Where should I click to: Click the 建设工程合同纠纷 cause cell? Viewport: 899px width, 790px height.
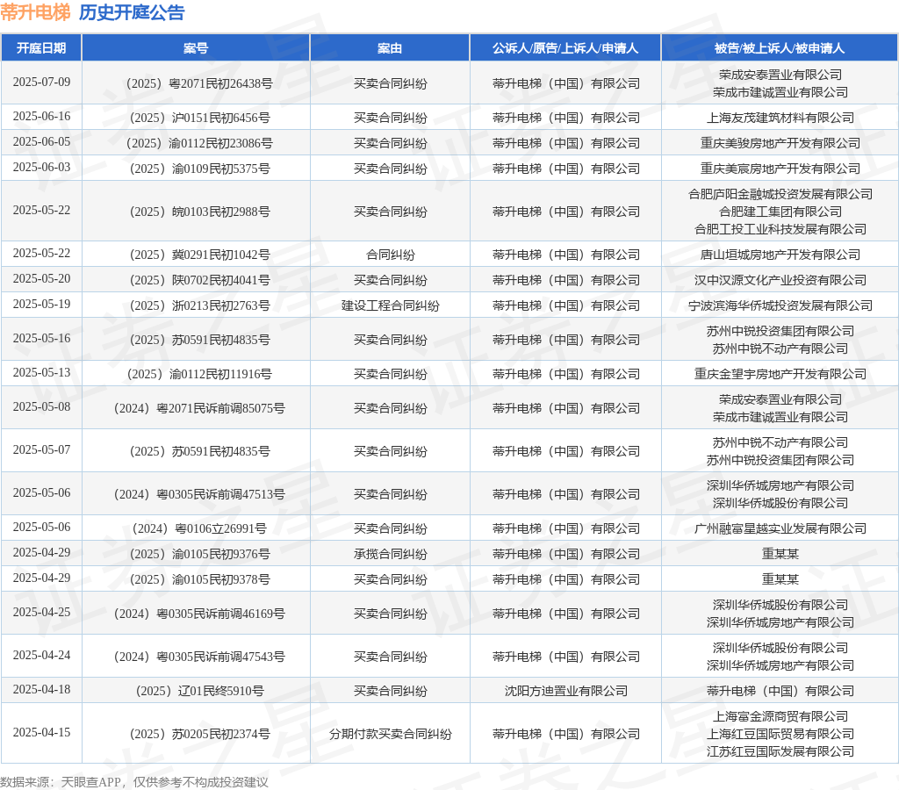[x=390, y=306]
